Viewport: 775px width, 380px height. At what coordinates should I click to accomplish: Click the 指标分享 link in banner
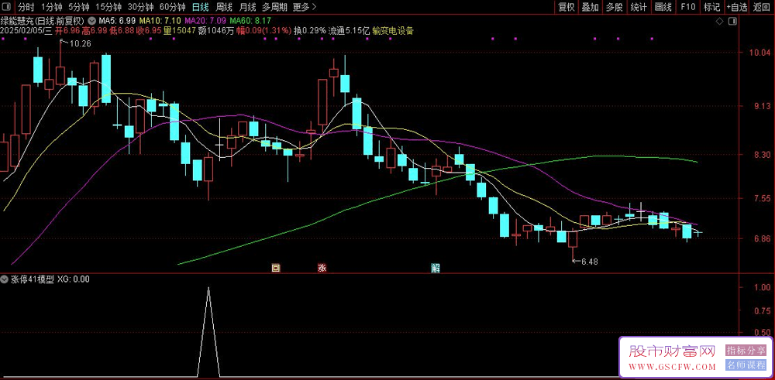(x=746, y=351)
